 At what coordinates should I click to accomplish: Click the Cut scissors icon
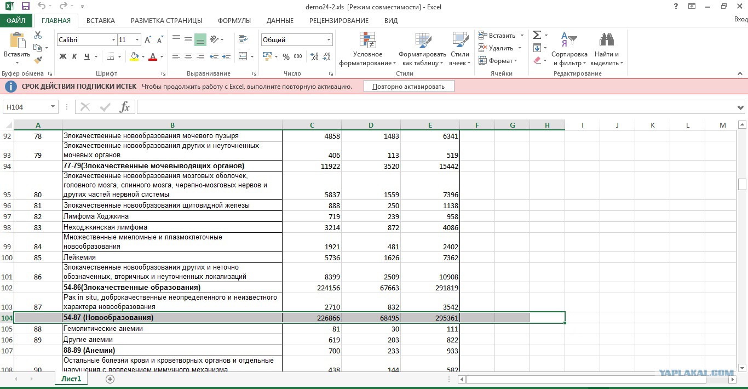(x=38, y=35)
